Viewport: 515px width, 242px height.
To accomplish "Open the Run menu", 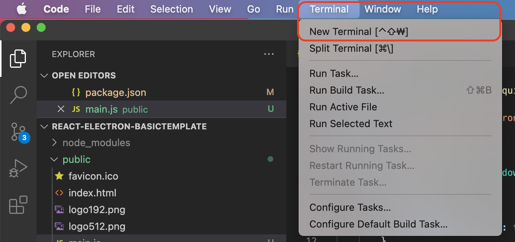I will pyautogui.click(x=285, y=9).
